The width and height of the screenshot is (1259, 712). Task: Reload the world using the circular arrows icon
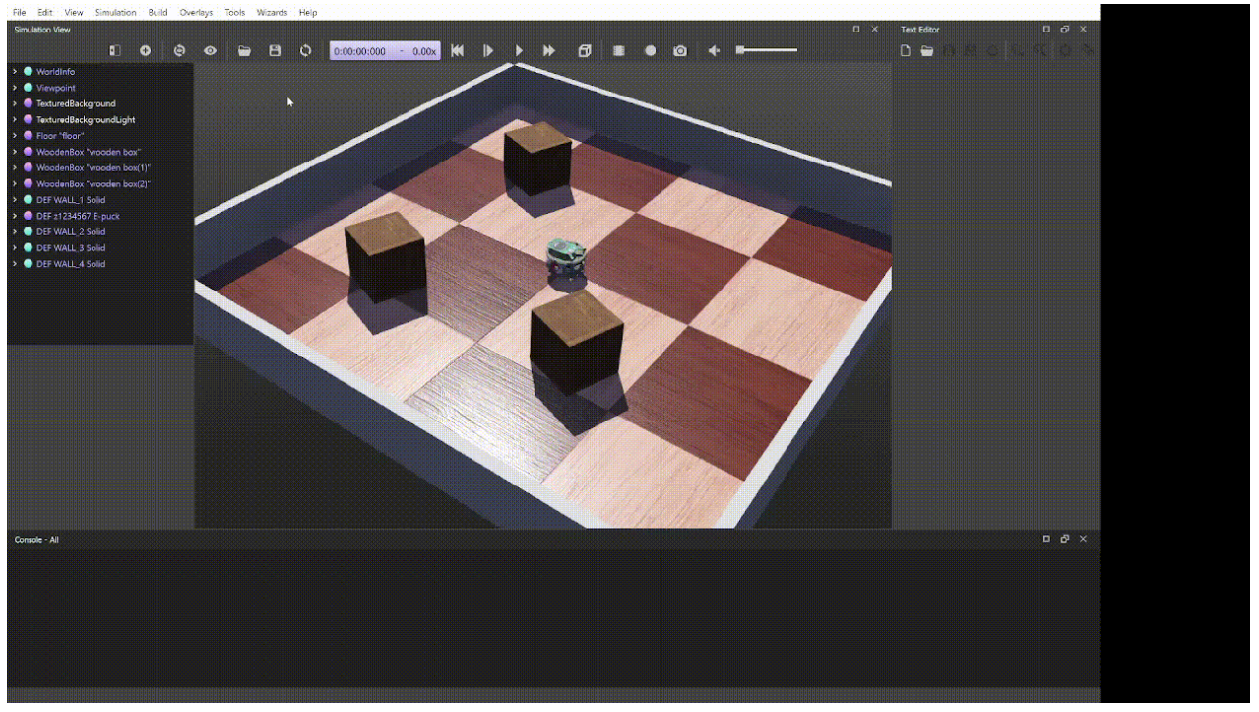306,51
